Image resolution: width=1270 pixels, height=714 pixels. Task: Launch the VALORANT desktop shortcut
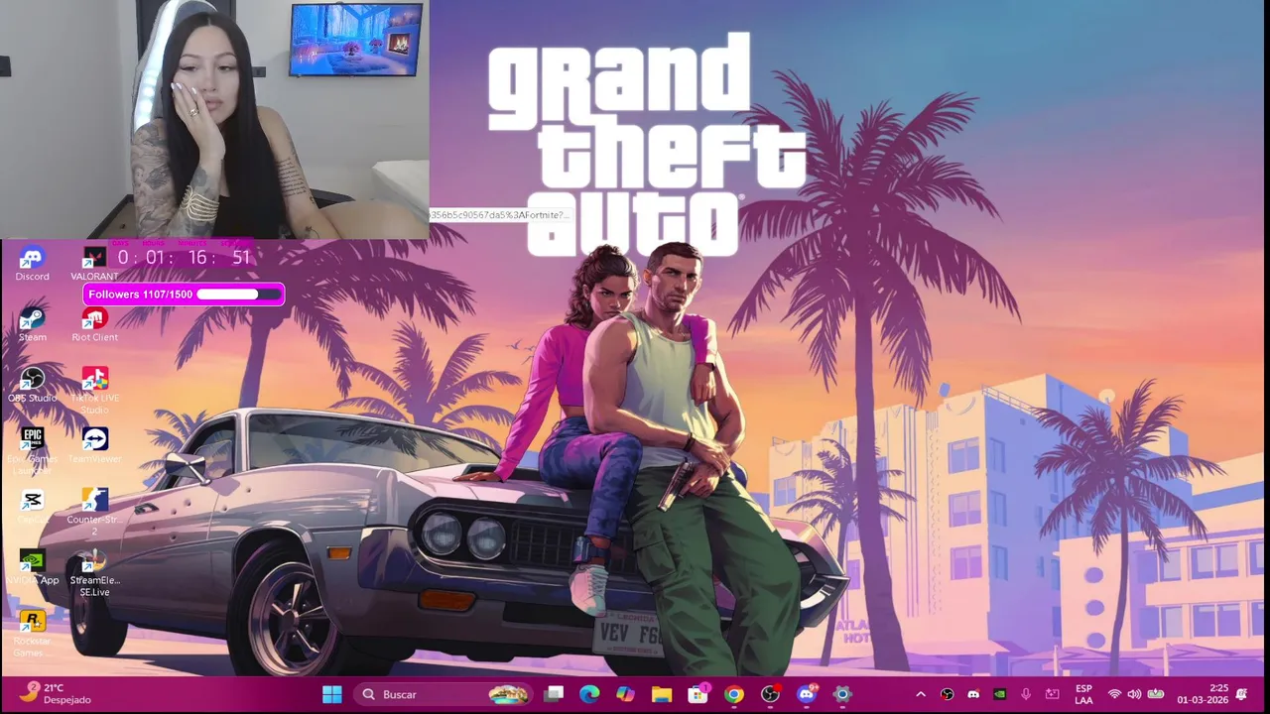[94, 264]
